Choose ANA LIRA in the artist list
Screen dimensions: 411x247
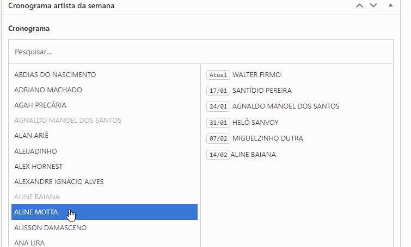tap(29, 243)
